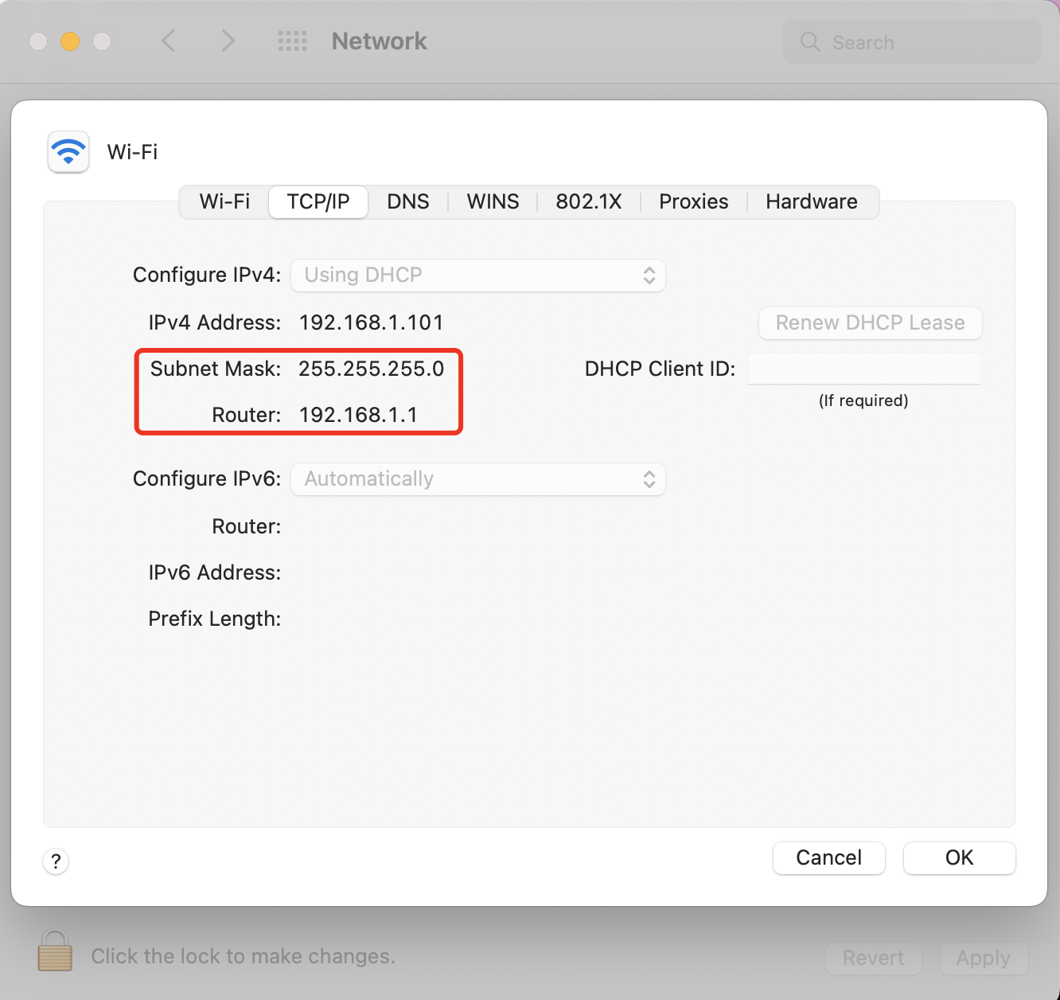The image size is (1060, 1000).
Task: Click Renew DHCP Lease
Action: tap(869, 322)
